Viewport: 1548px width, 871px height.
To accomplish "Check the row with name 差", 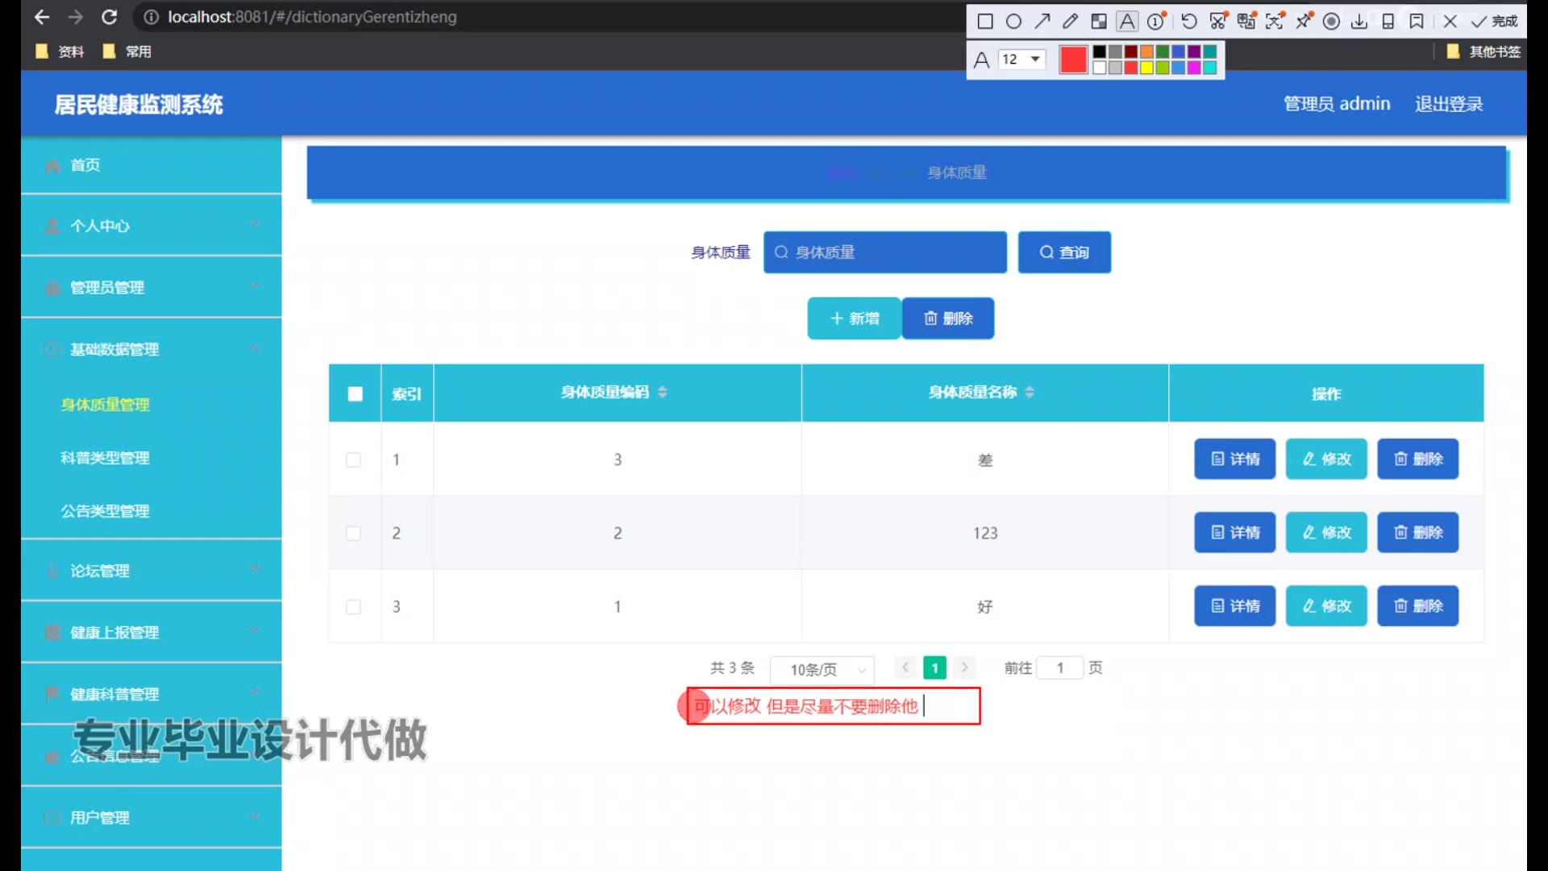I will [353, 460].
